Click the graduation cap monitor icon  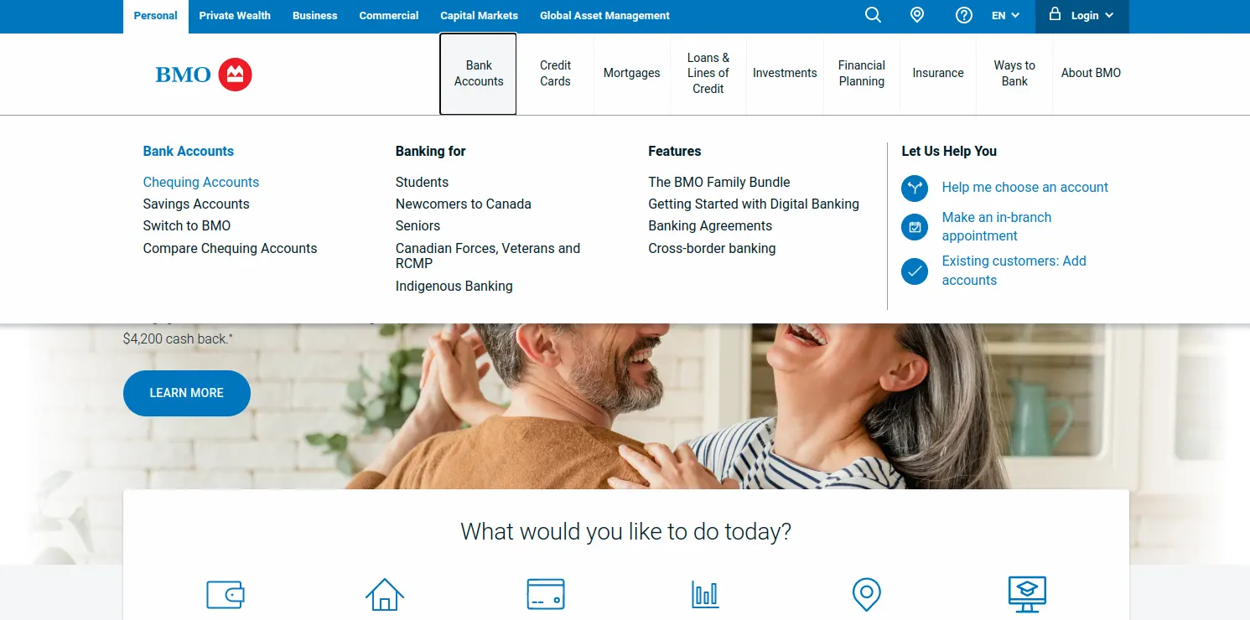[x=1027, y=595]
